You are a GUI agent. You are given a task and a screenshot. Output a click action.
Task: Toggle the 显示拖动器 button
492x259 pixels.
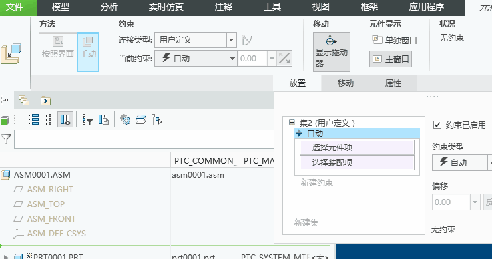point(332,52)
